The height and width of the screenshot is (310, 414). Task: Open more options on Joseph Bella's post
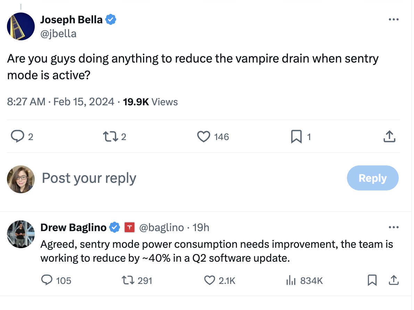point(394,19)
